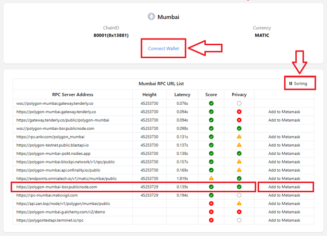
Task: Add polygon-mumbai.g.alchemy.com to Metamask
Action: tap(284, 212)
